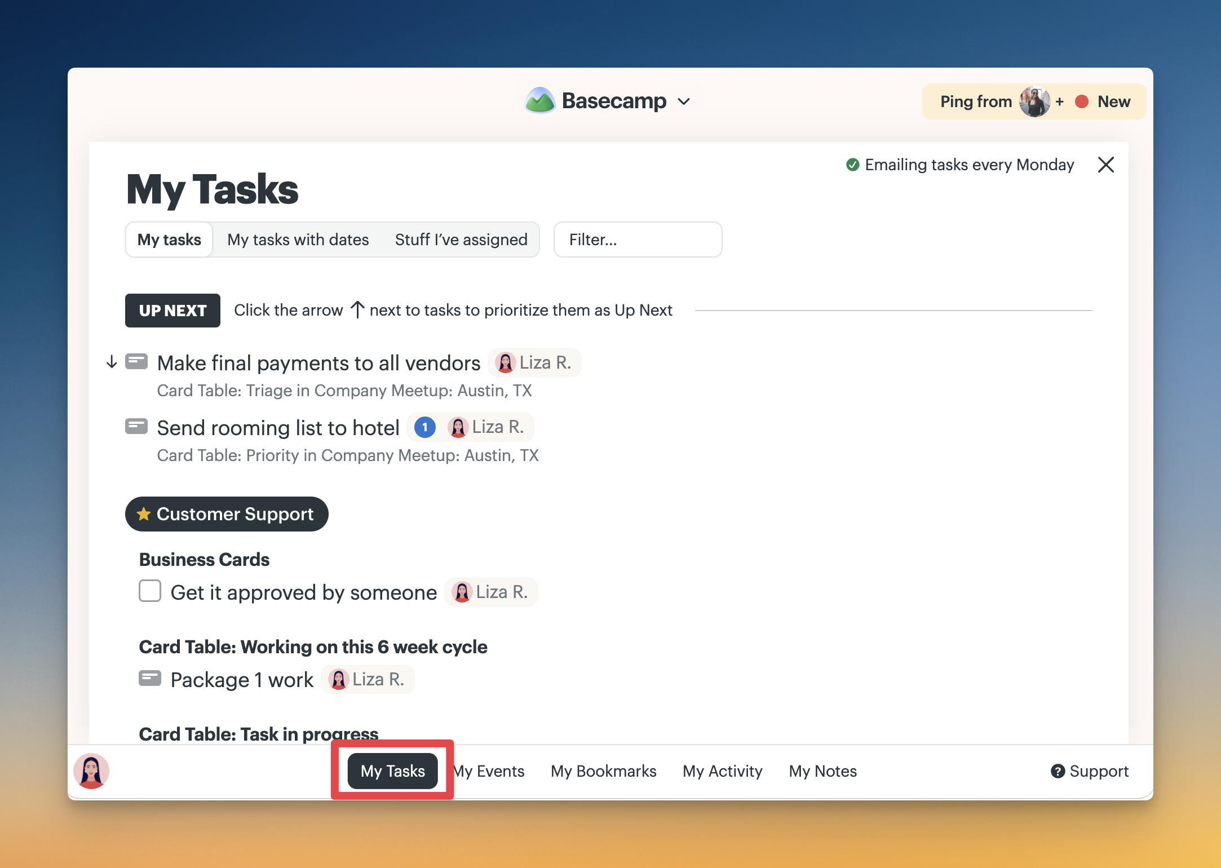The width and height of the screenshot is (1221, 868).
Task: Open Card Table: Task in progress heading
Action: point(258,734)
